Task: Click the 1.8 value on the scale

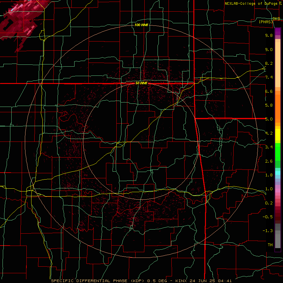Action: [x=269, y=175]
